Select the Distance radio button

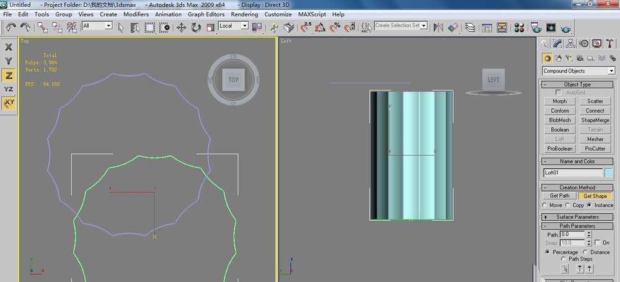click(586, 252)
